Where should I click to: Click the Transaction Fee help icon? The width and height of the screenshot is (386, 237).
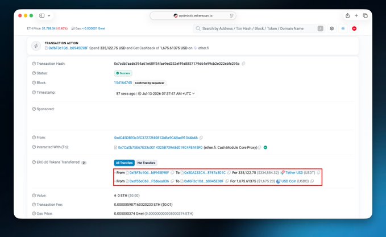(34, 205)
